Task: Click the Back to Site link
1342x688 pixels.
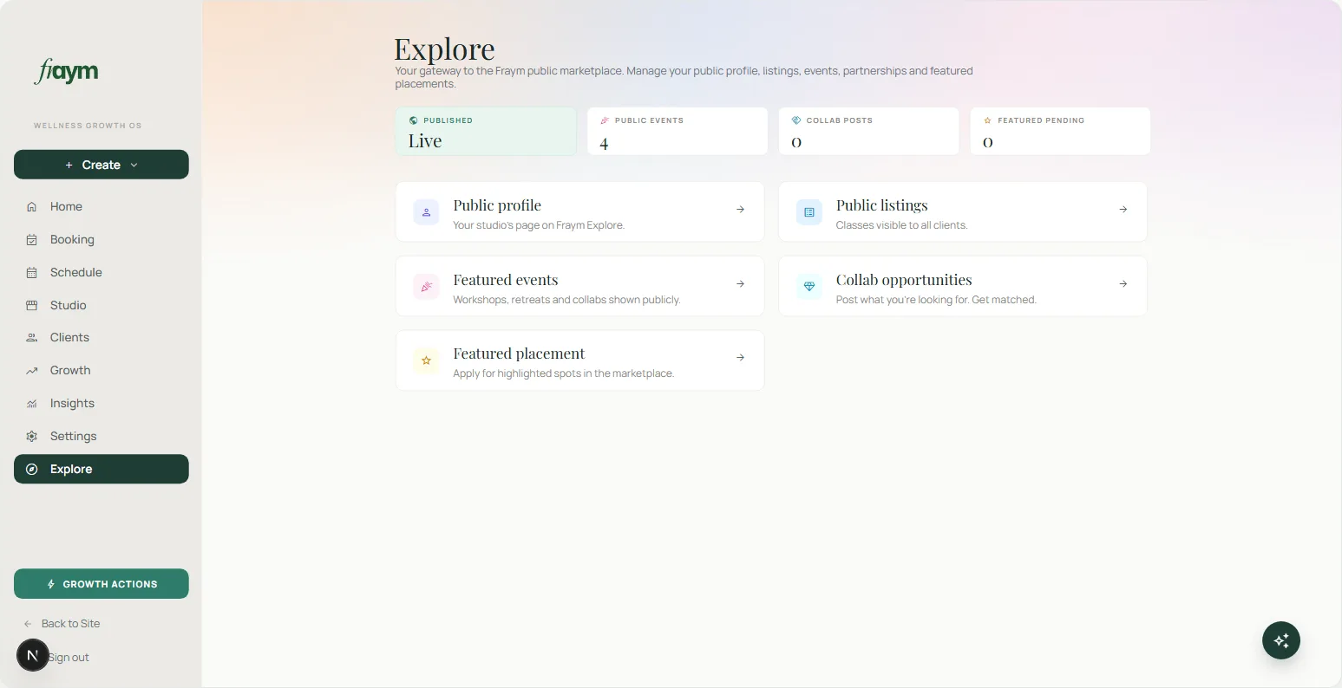Action: (70, 623)
